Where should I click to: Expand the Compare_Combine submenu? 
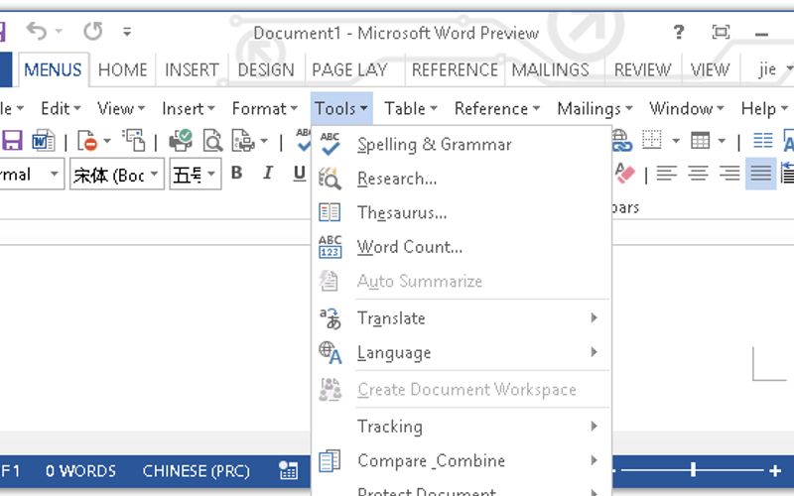594,460
